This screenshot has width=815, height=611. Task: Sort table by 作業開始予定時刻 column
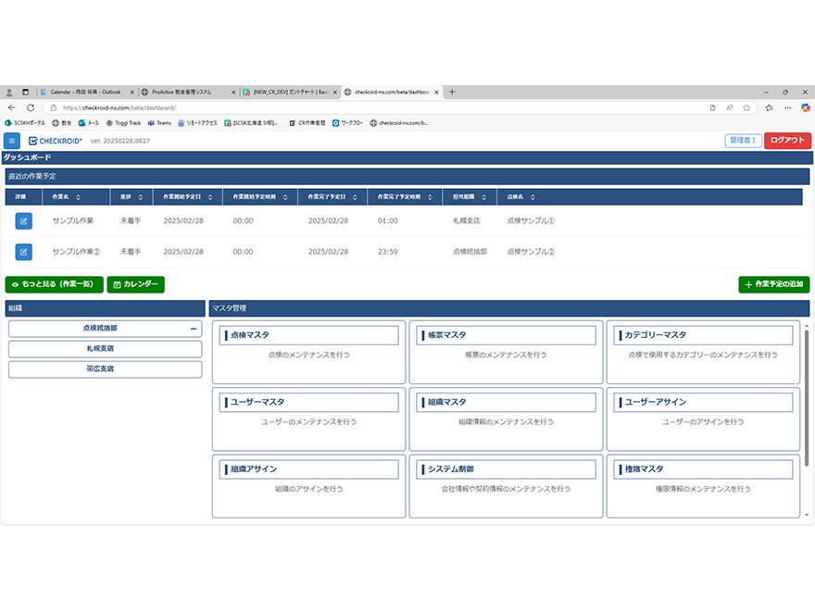point(285,197)
